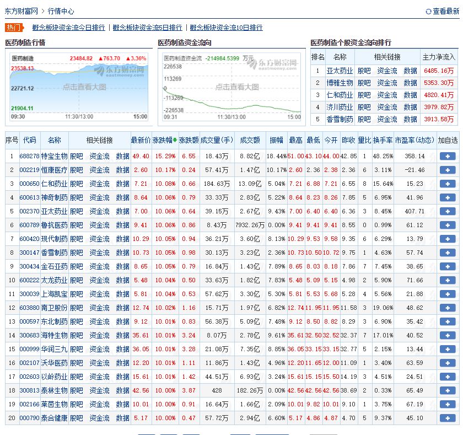463x435 pixels.
Task: Click 南卫股份 stock name
Action: [55, 308]
